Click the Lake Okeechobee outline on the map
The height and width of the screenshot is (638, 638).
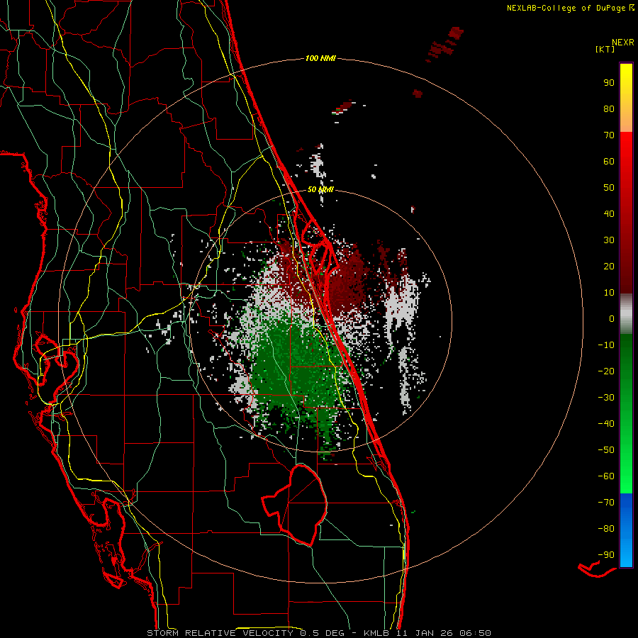296,505
